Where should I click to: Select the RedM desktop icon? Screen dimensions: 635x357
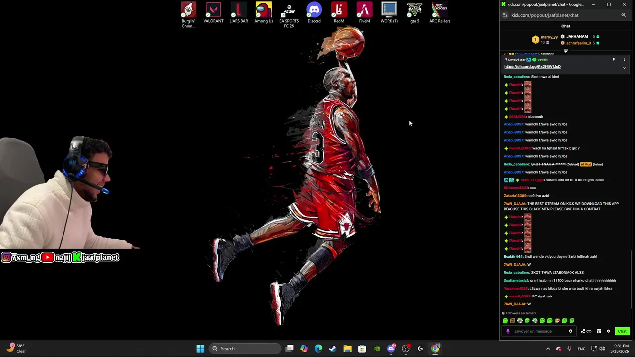[339, 13]
